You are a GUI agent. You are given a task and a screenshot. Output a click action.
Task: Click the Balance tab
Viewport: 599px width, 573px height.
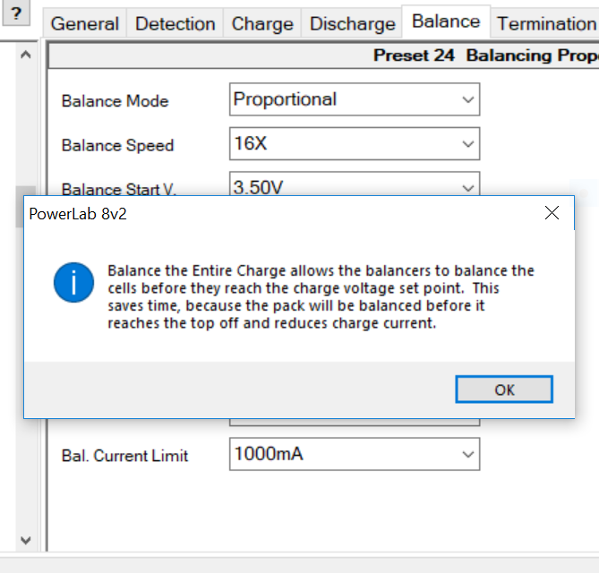445,21
